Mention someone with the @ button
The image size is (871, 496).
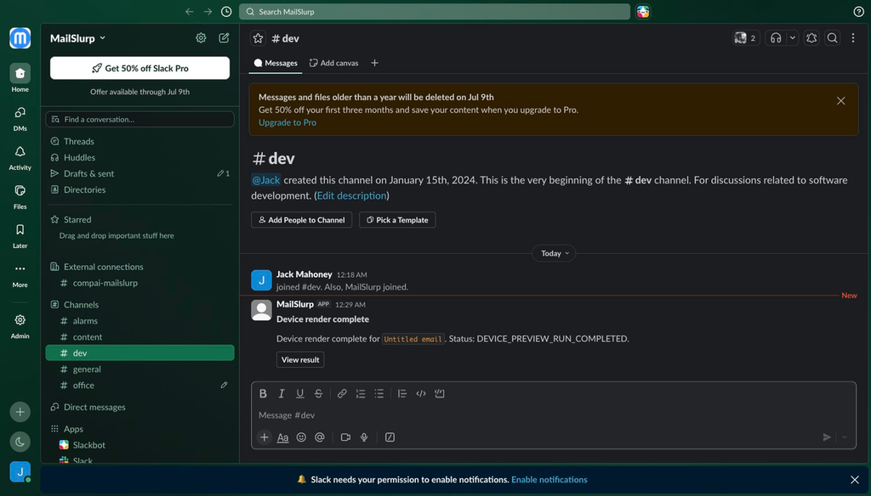click(320, 437)
